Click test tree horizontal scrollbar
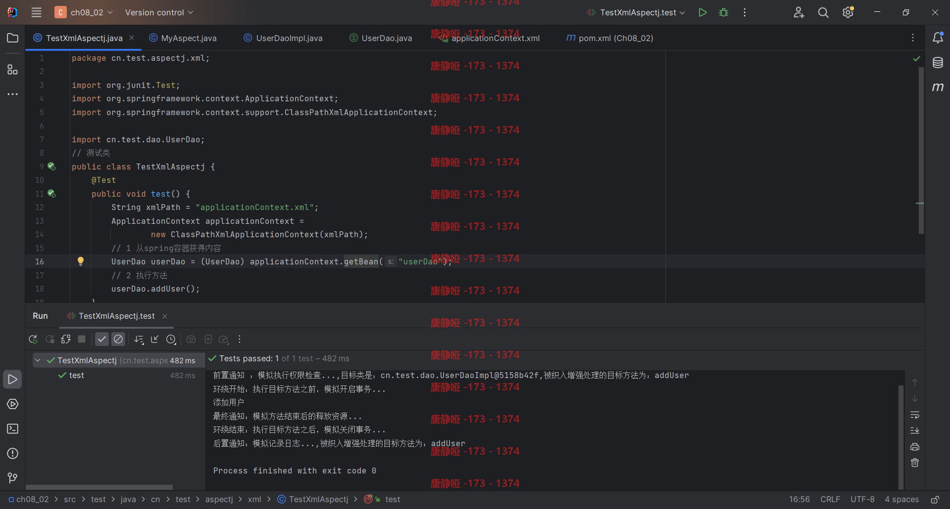 [99, 487]
